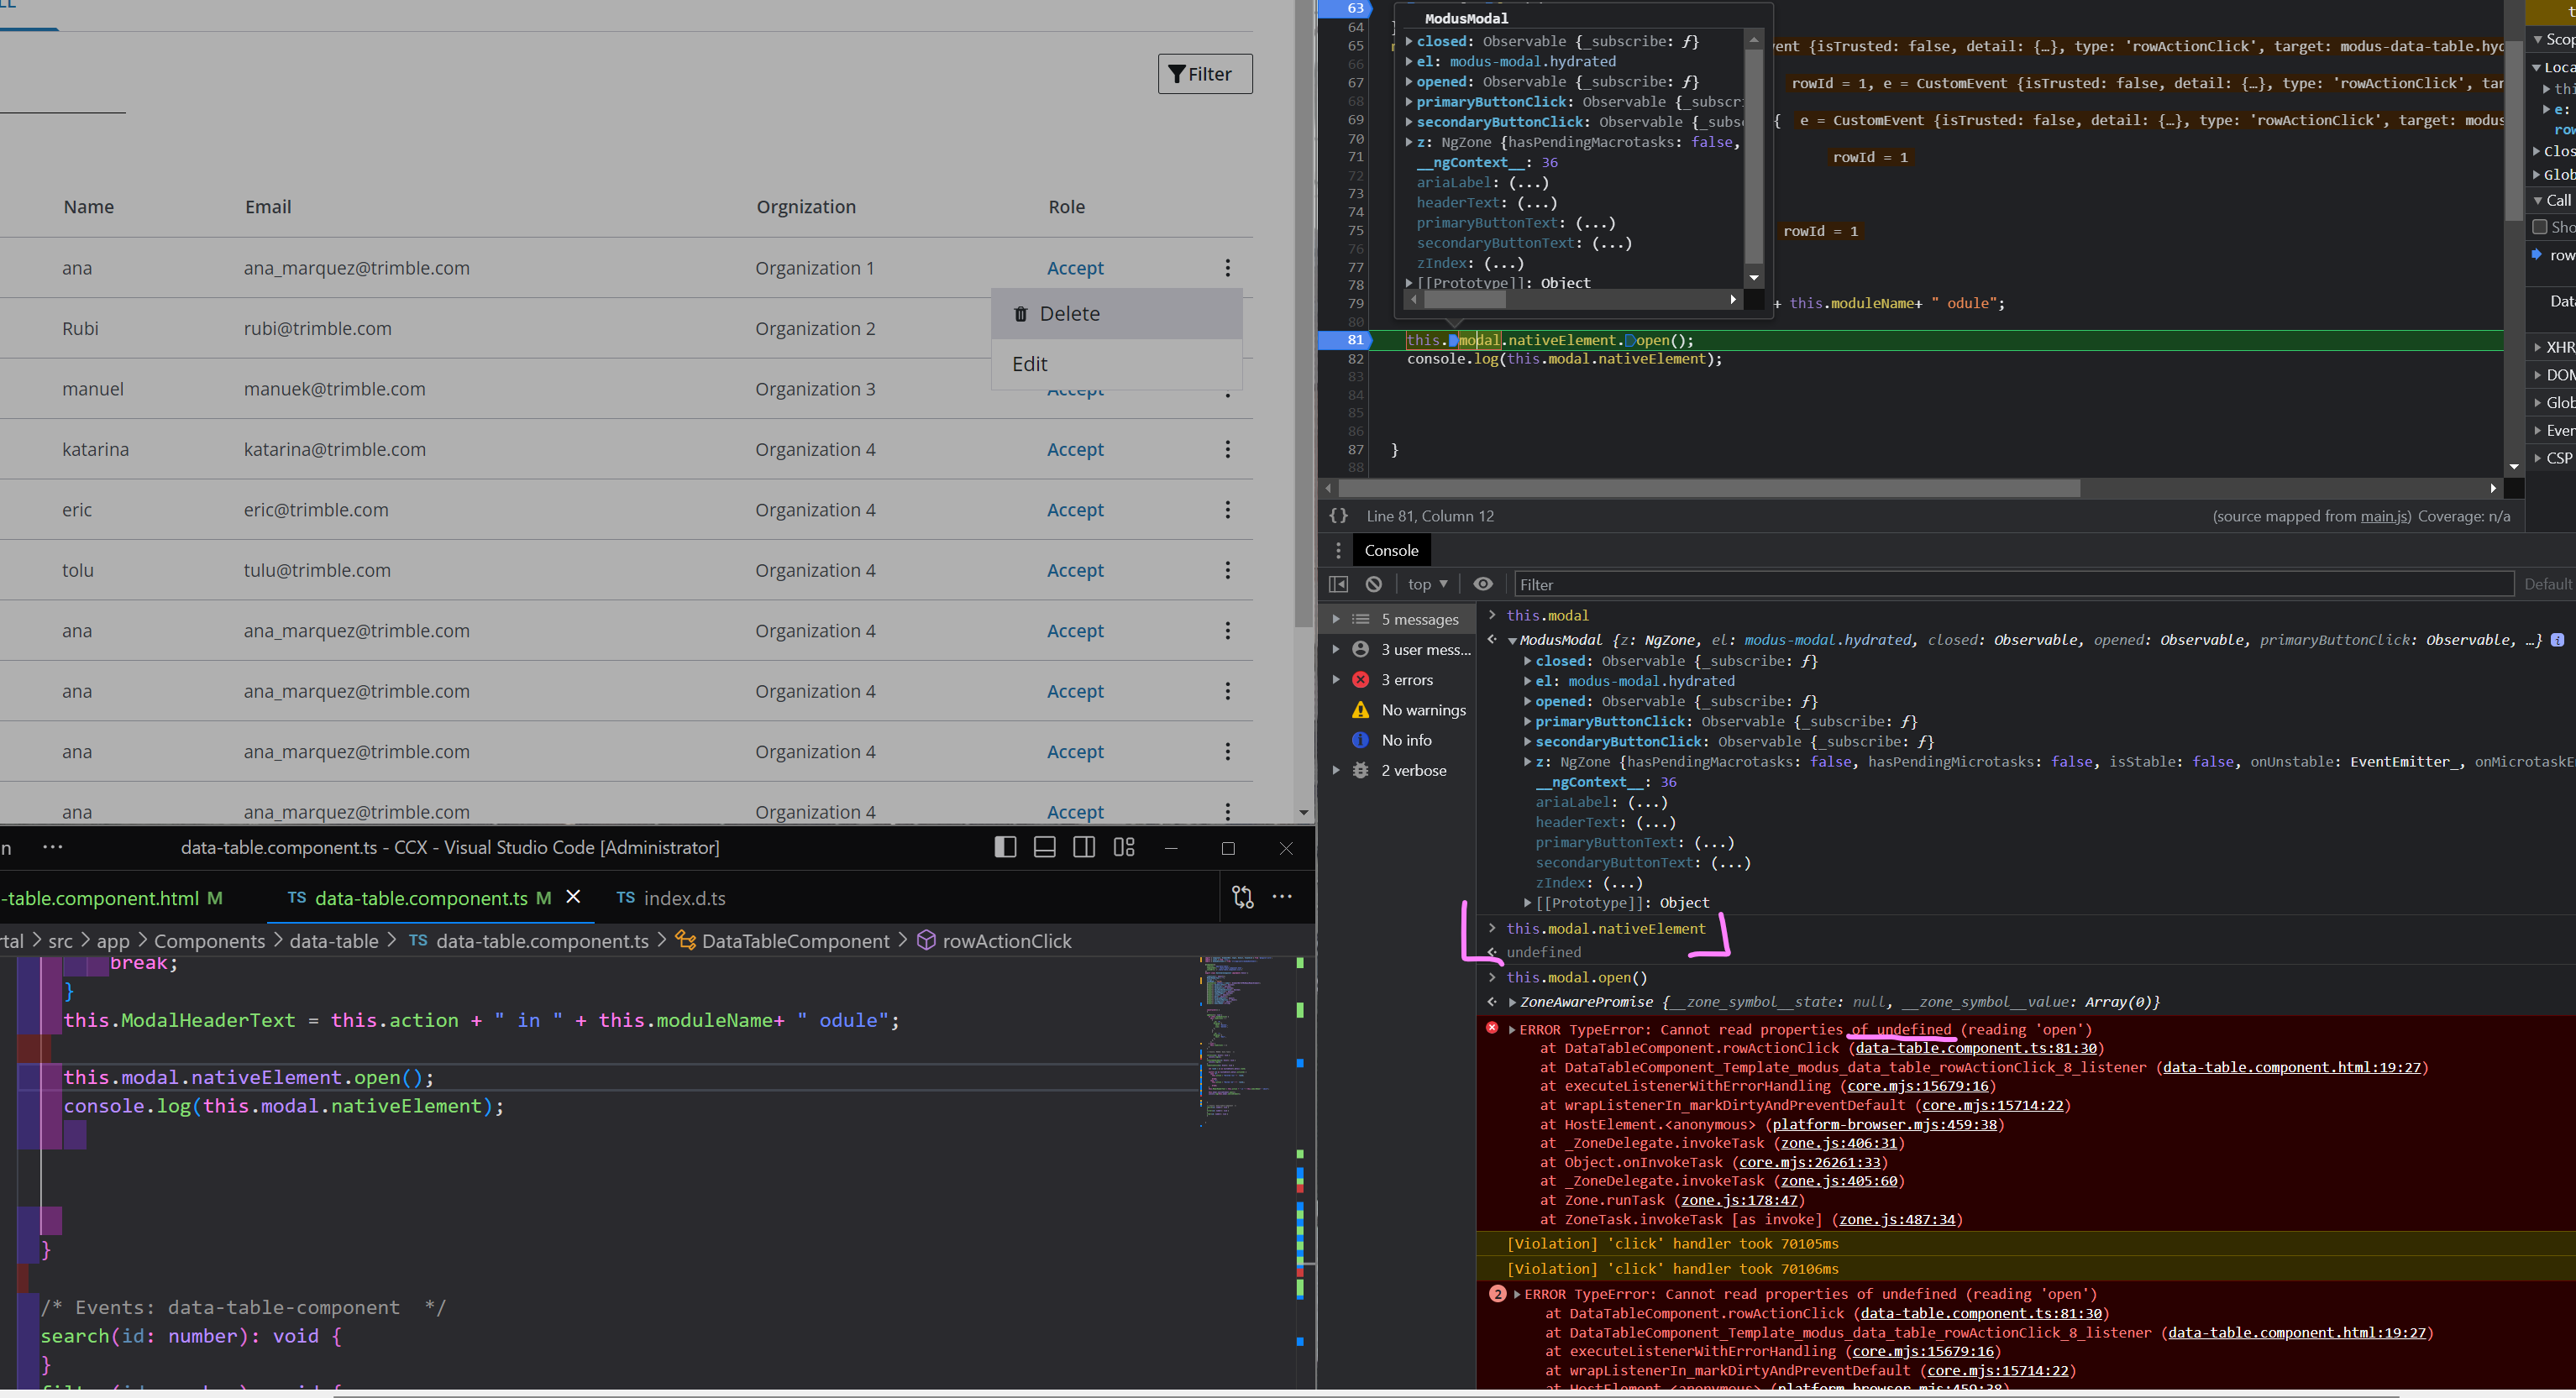Click the pretty-print braces icon in Sources
2576x1398 pixels.
pyautogui.click(x=1339, y=516)
